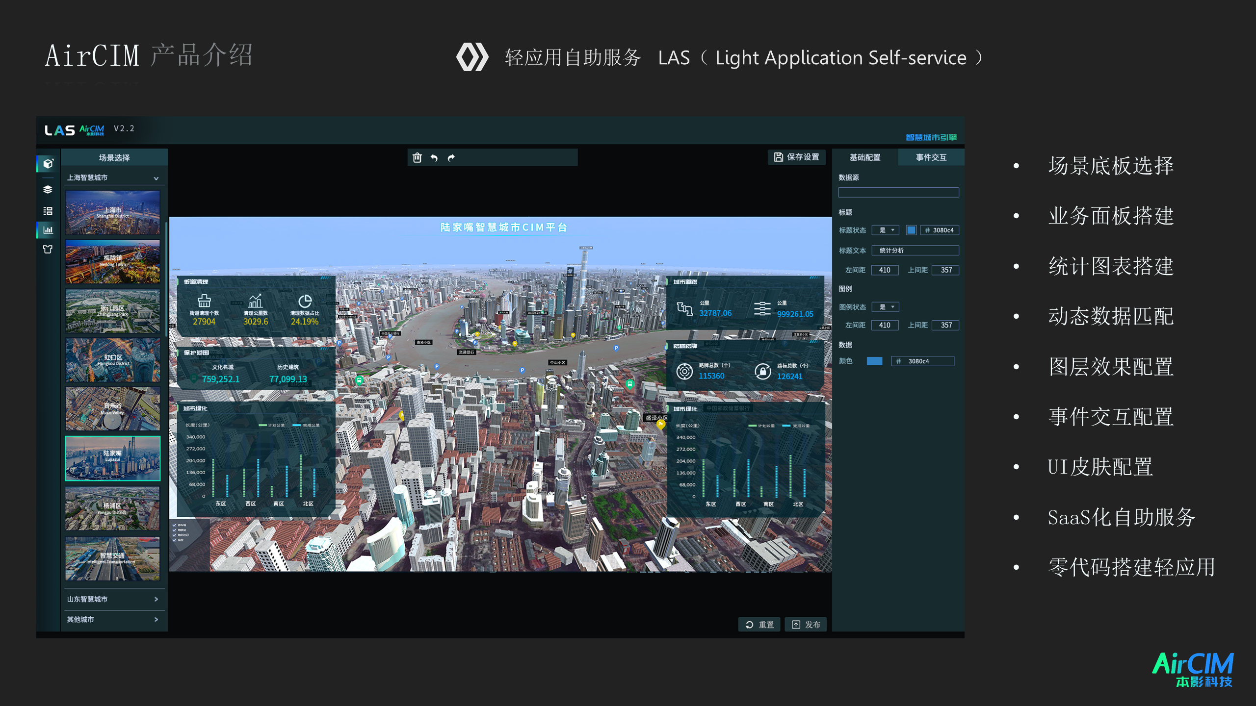1256x706 pixels.
Task: Click the yellow pin under 盛泽小区 label
Action: pyautogui.click(x=661, y=425)
